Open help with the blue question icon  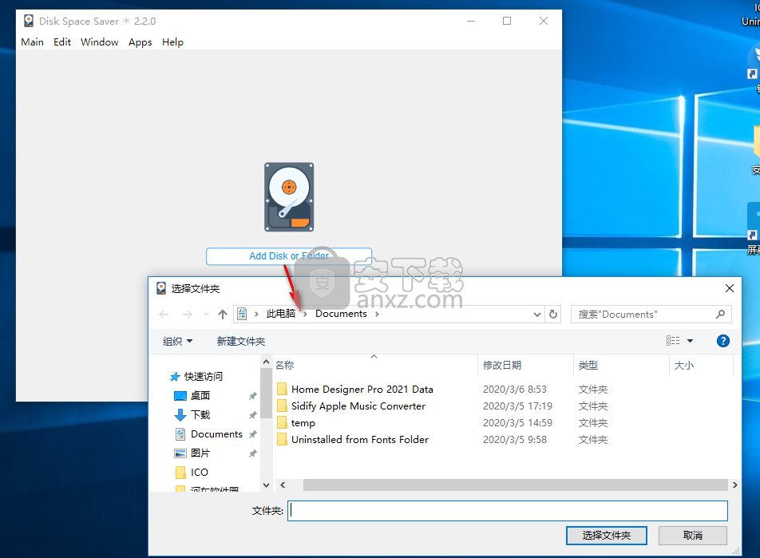(x=722, y=341)
